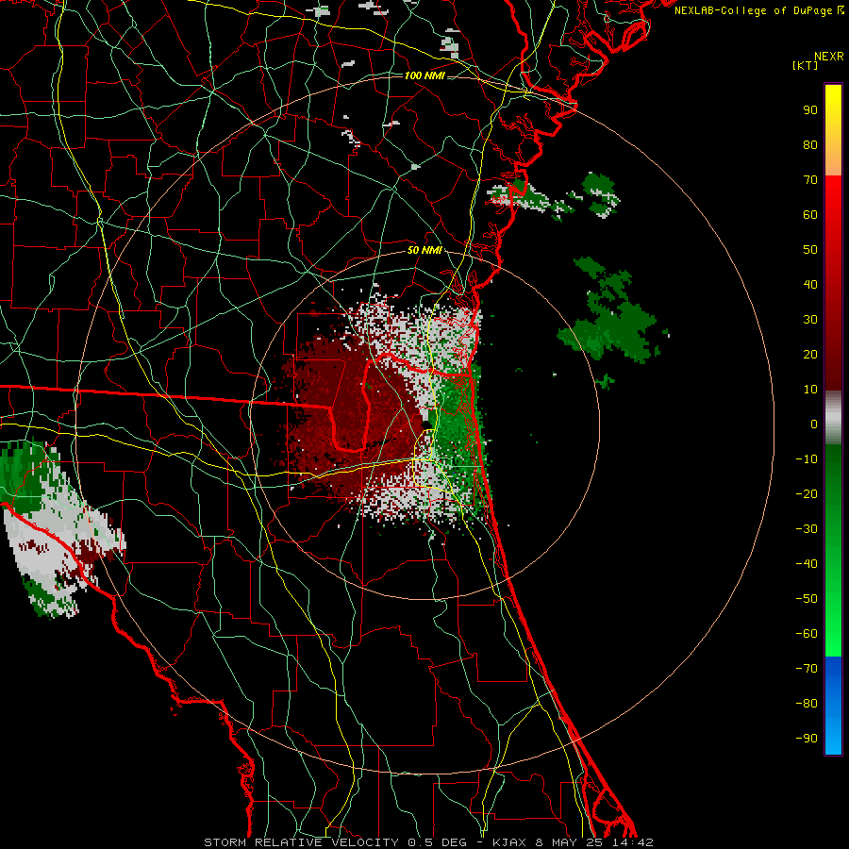Select the 30 value on the velocity scale
The width and height of the screenshot is (849, 849).
click(x=810, y=320)
